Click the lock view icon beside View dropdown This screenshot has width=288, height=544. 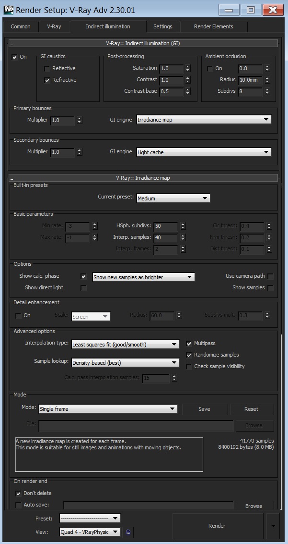[128, 532]
